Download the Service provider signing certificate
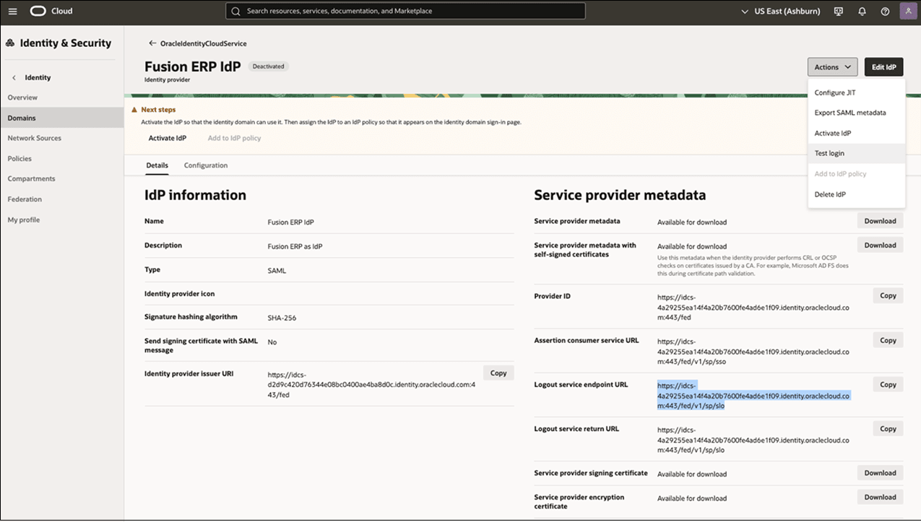The width and height of the screenshot is (921, 522). tap(879, 473)
